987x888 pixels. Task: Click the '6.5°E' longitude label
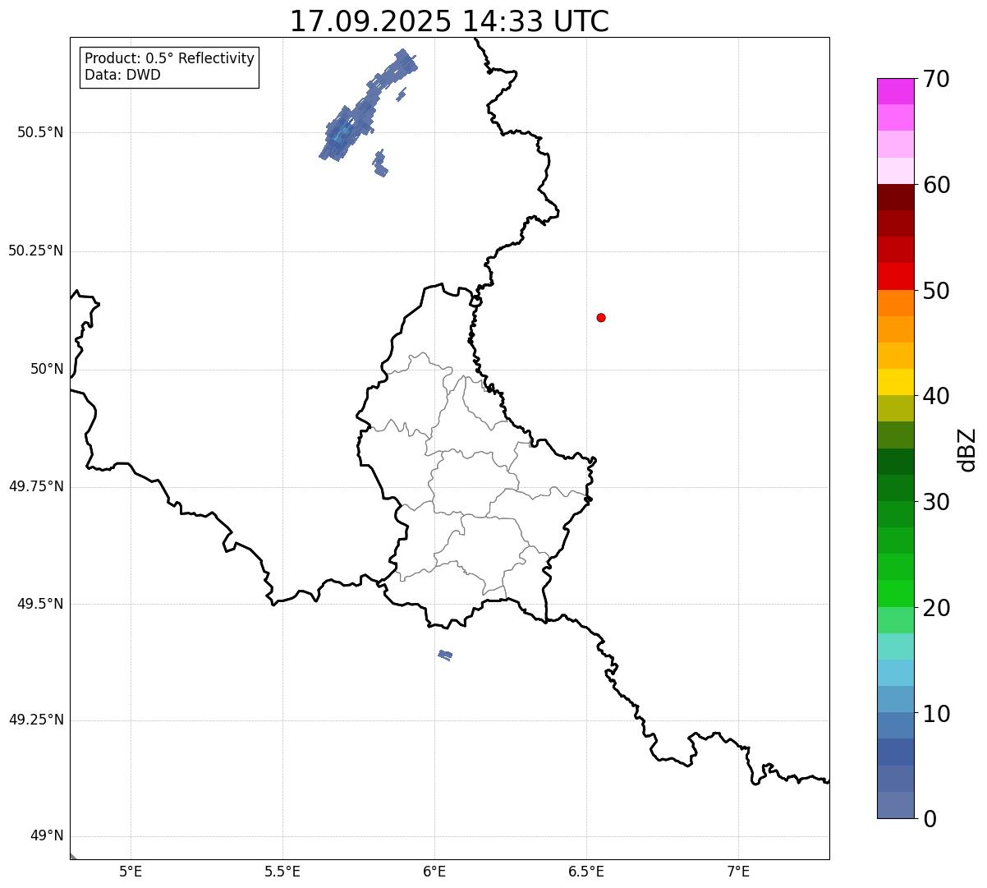click(x=586, y=872)
